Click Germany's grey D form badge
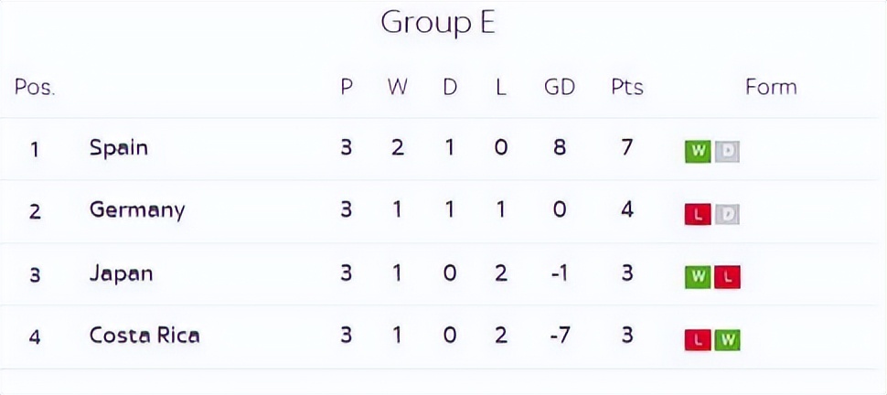The image size is (887, 395). [x=727, y=215]
